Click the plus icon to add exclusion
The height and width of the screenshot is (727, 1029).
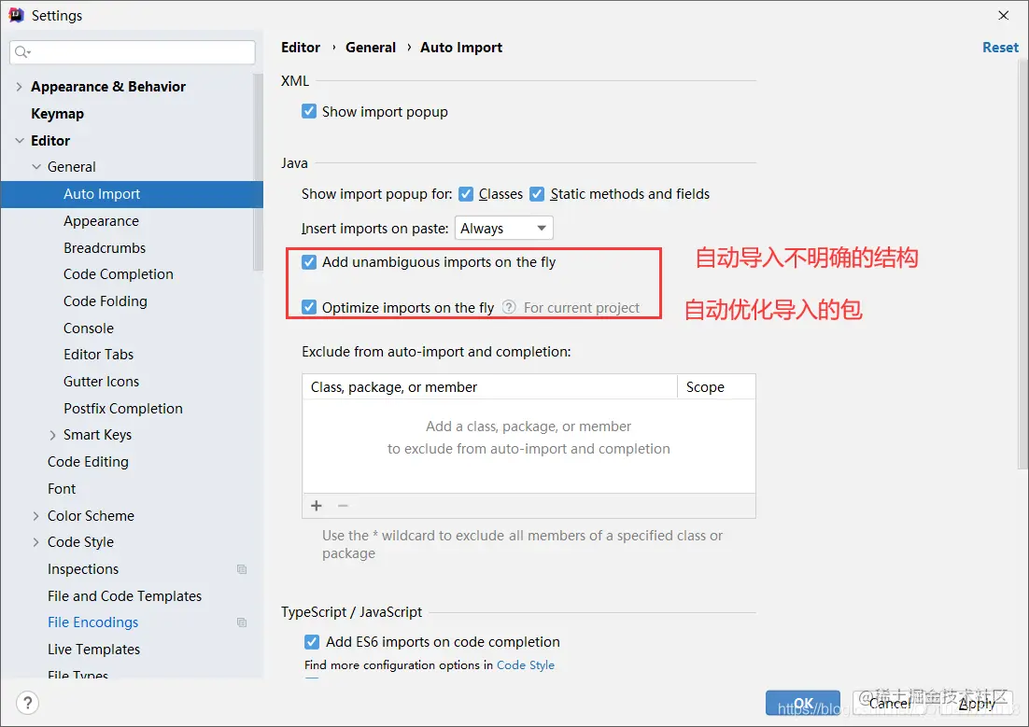[x=317, y=506]
